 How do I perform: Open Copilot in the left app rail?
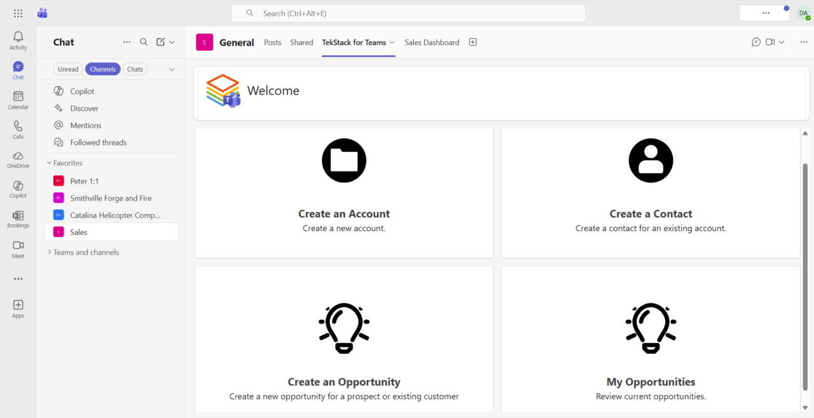[x=18, y=189]
